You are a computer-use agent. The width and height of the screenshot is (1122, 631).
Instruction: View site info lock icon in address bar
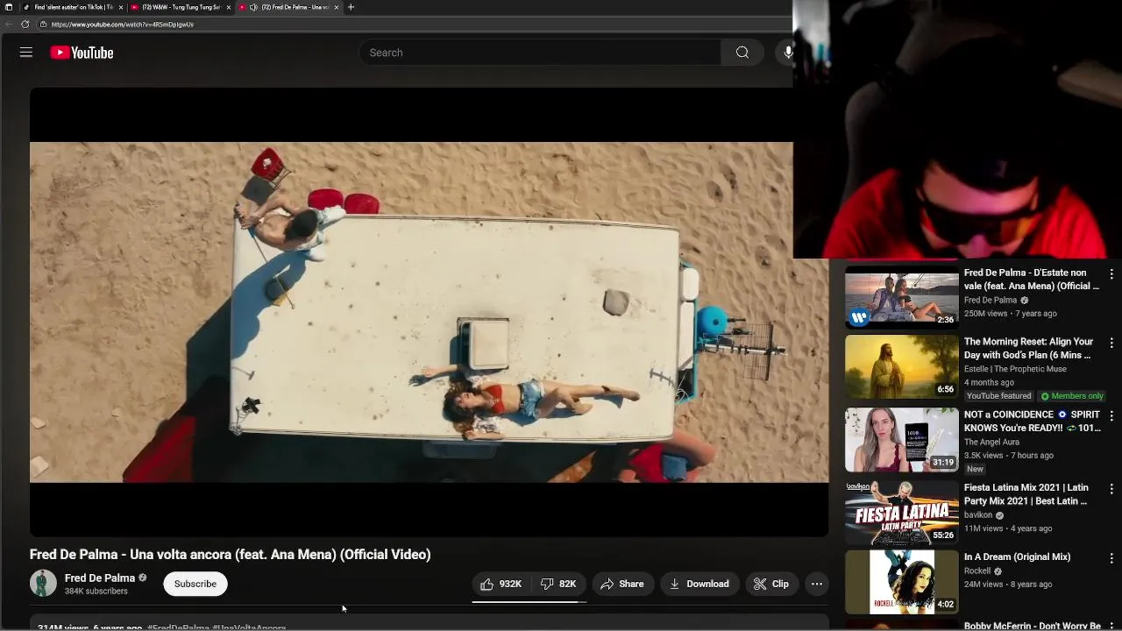coord(43,25)
